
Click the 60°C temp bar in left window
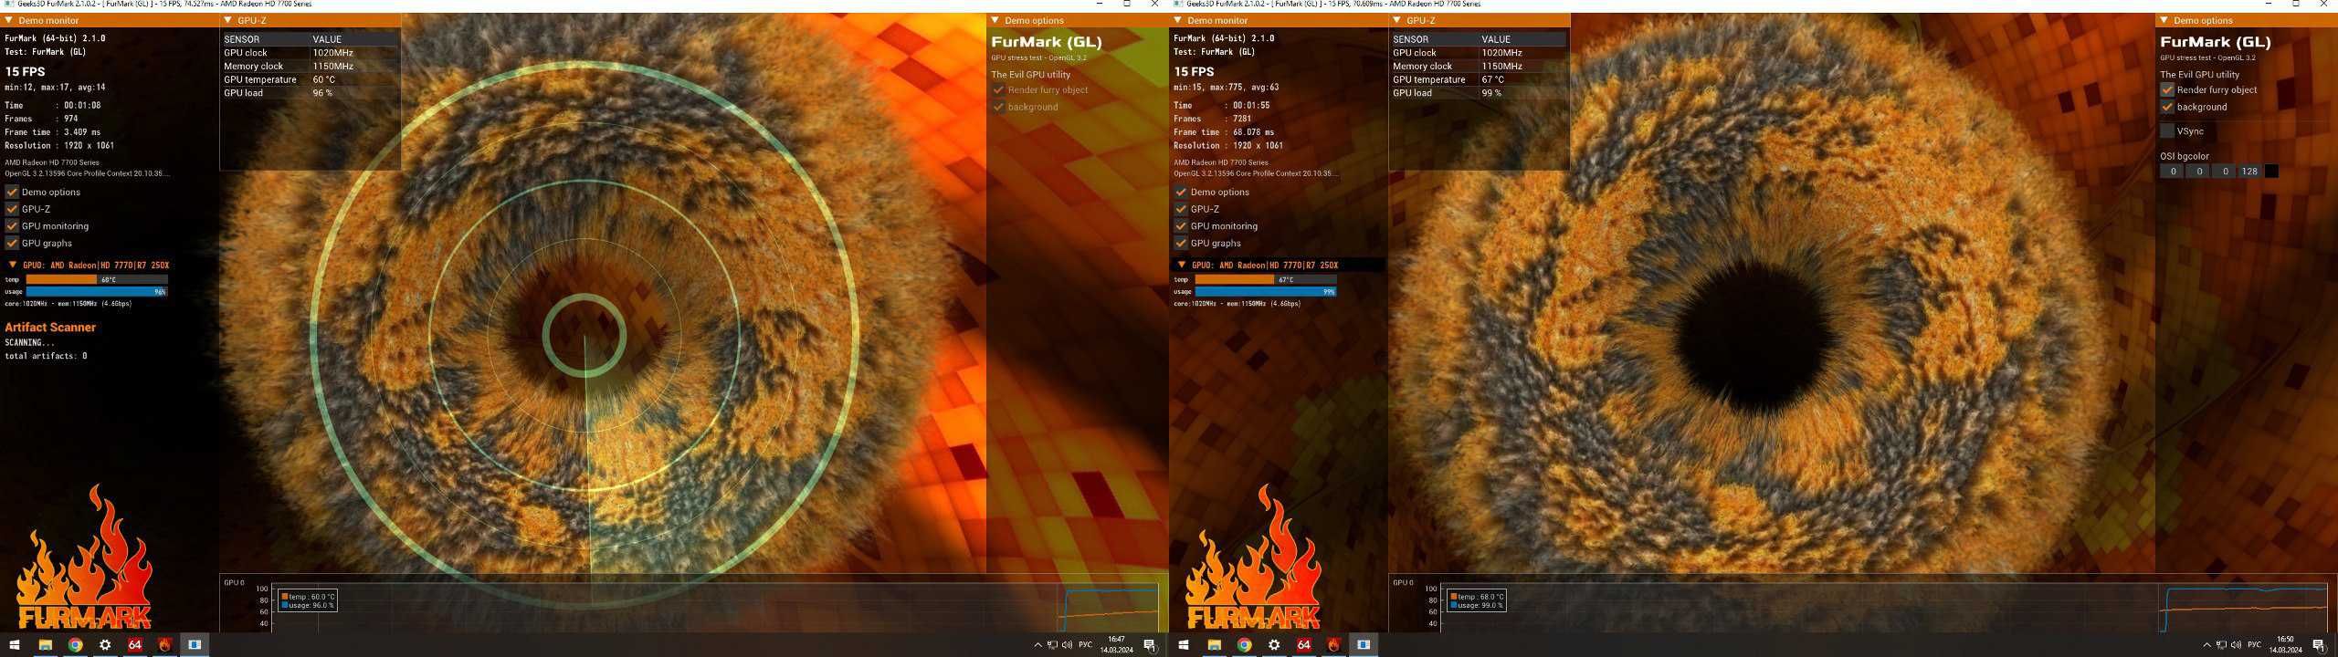pyautogui.click(x=97, y=279)
